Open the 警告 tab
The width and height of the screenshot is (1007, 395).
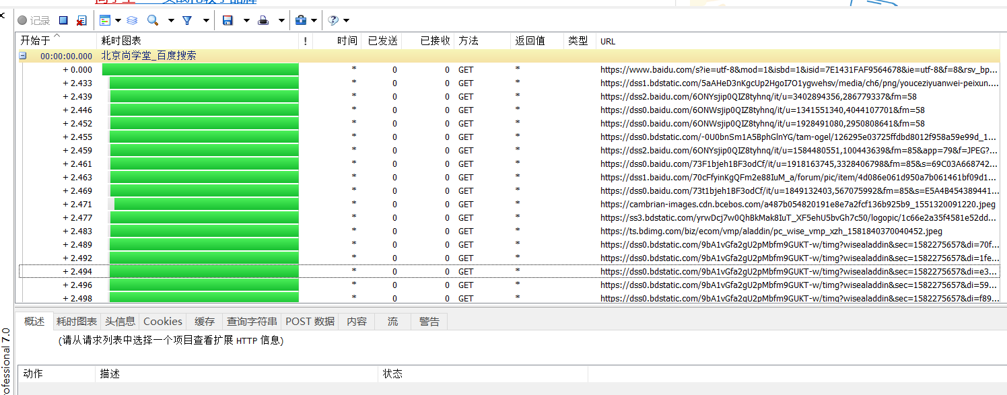(429, 322)
